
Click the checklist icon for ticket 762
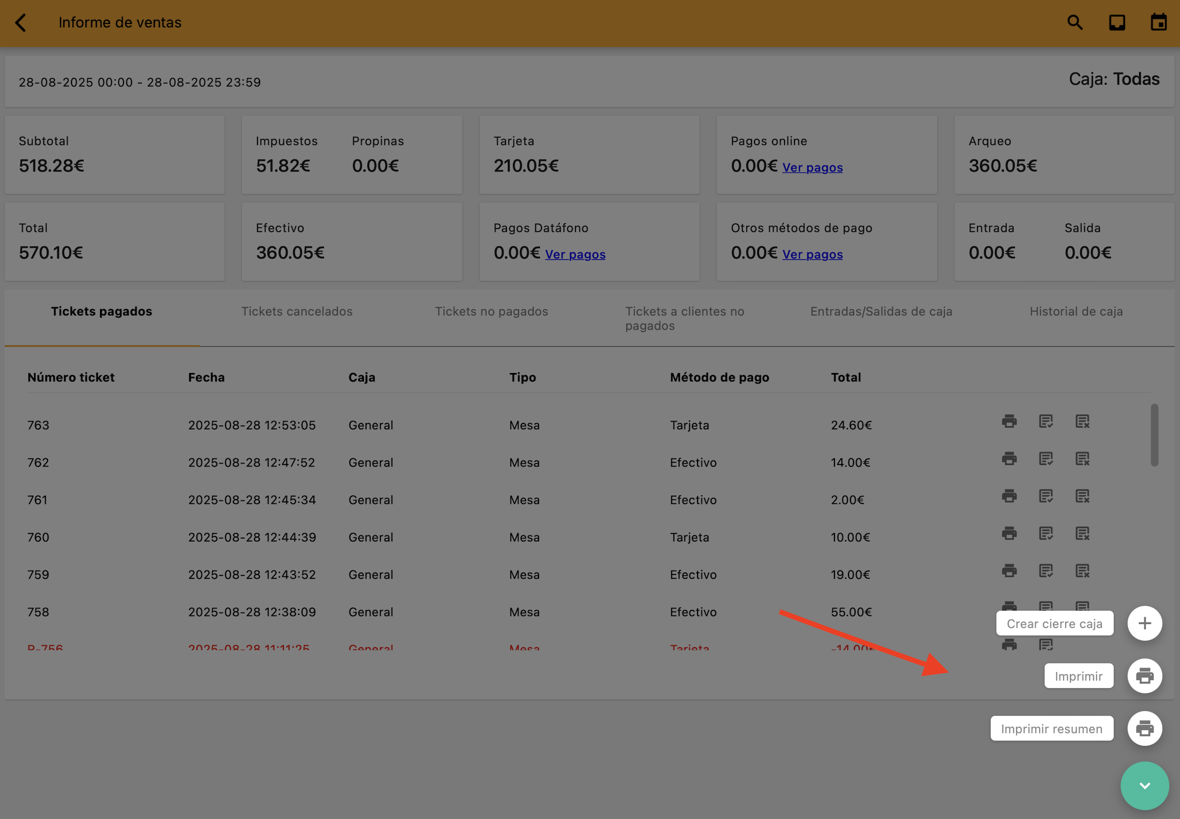[x=1045, y=459]
